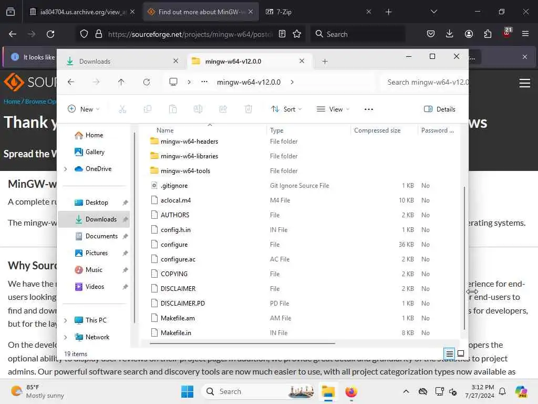Click the This PC monitor icon in address bar
Viewport: 538px width, 404px height.
pos(173,82)
